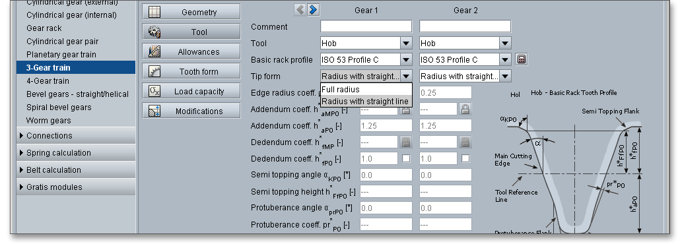The image size is (680, 244).
Task: Click the Tooth form icon
Action: coord(154,71)
